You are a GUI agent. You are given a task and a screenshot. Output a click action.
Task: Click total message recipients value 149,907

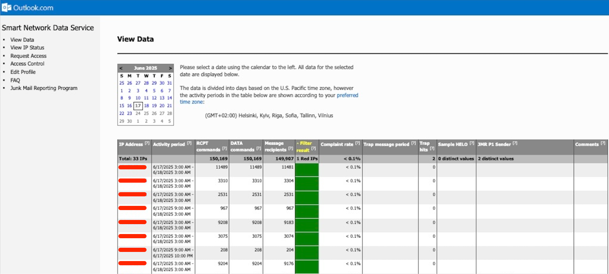(284, 159)
